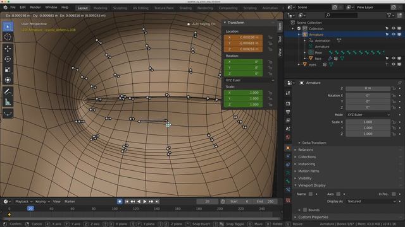Screen dimensions: 405x227
Task: Hide the Armature in outliner viewport
Action: (394, 34)
